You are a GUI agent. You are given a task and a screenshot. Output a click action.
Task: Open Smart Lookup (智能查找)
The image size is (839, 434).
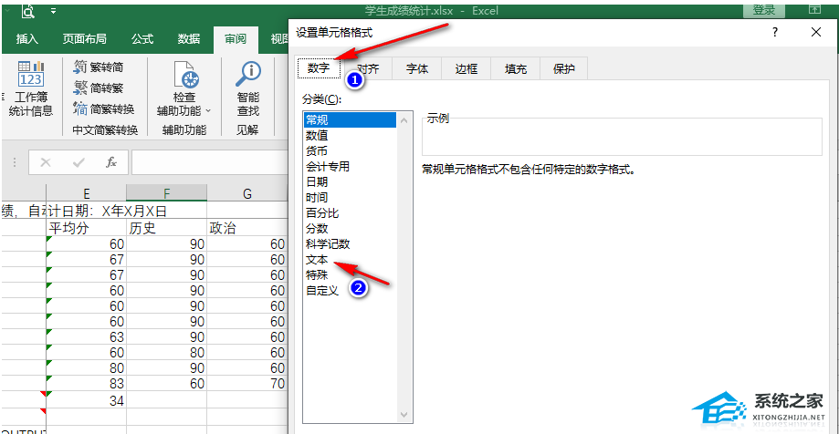click(x=247, y=91)
